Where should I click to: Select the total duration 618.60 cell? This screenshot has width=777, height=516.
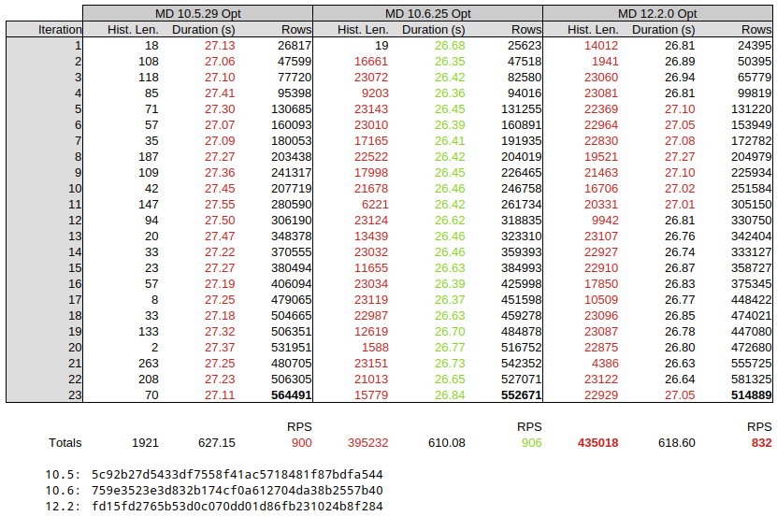tap(676, 442)
